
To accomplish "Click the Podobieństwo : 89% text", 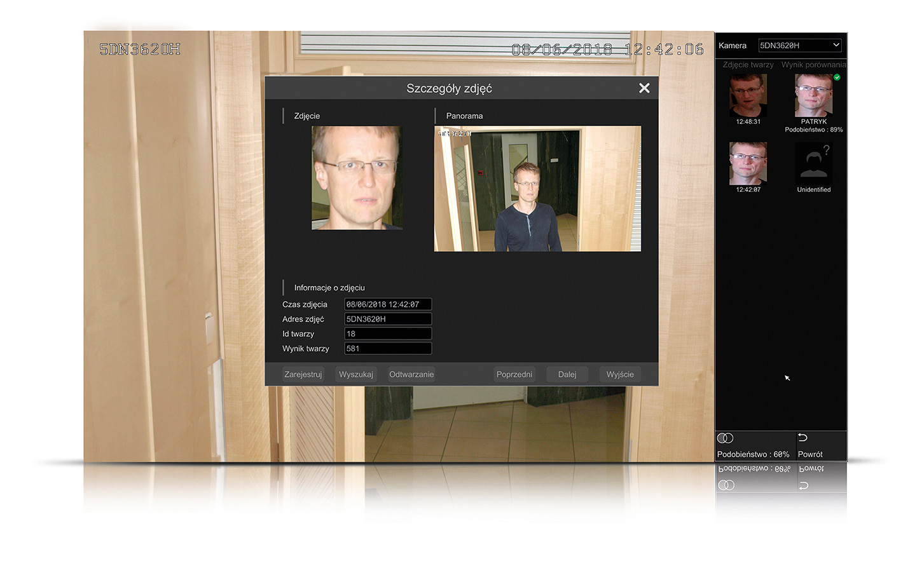I will [x=814, y=130].
